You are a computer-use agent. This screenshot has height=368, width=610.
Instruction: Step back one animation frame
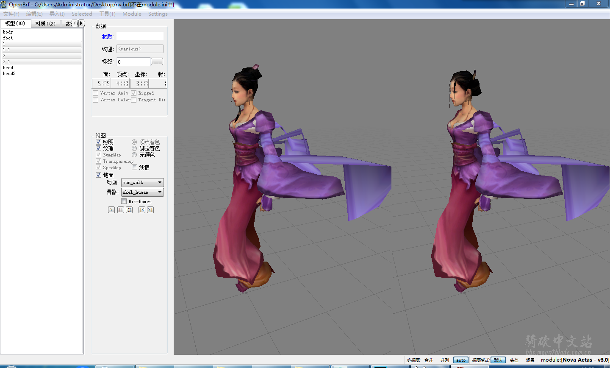(142, 210)
